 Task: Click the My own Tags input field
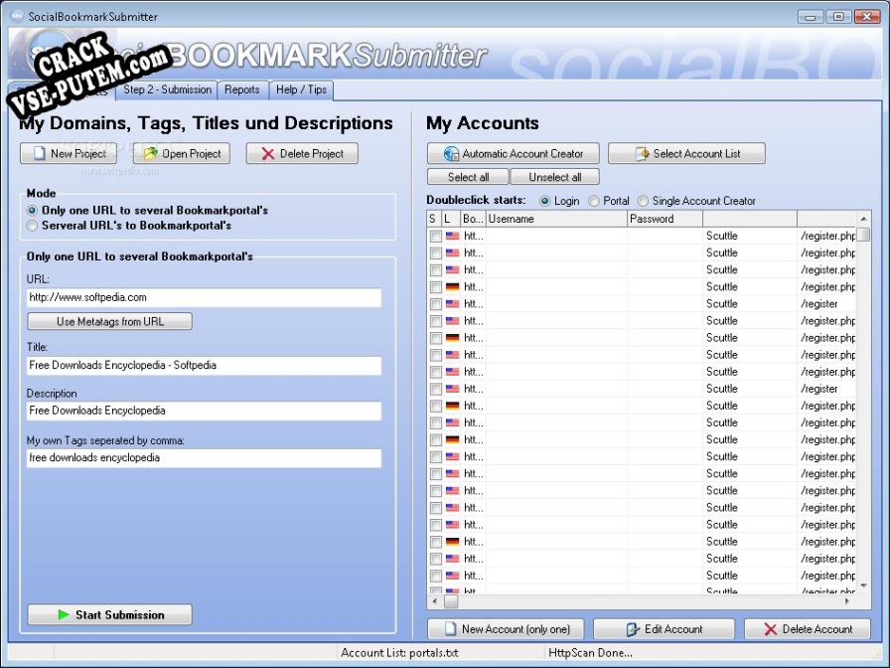(204, 458)
